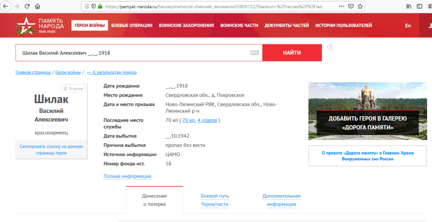The width and height of the screenshot is (432, 222).
Task: Click the Память Народа star logo
Action: point(24,25)
